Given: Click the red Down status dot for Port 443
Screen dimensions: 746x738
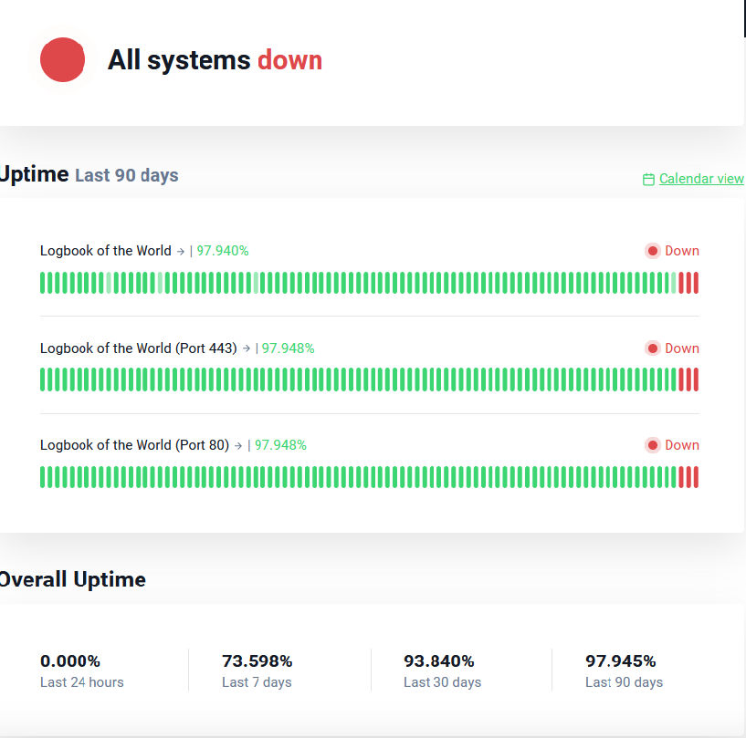Looking at the screenshot, I should click(653, 348).
